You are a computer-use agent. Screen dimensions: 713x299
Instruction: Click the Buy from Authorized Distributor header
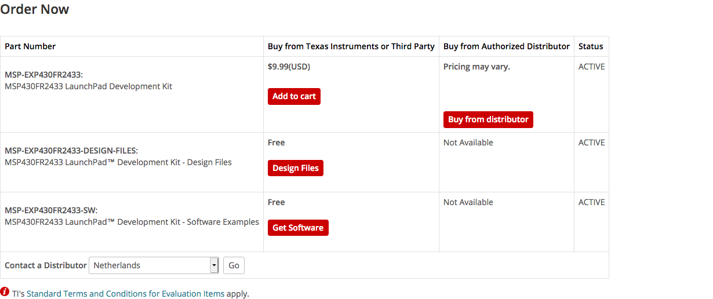point(507,46)
